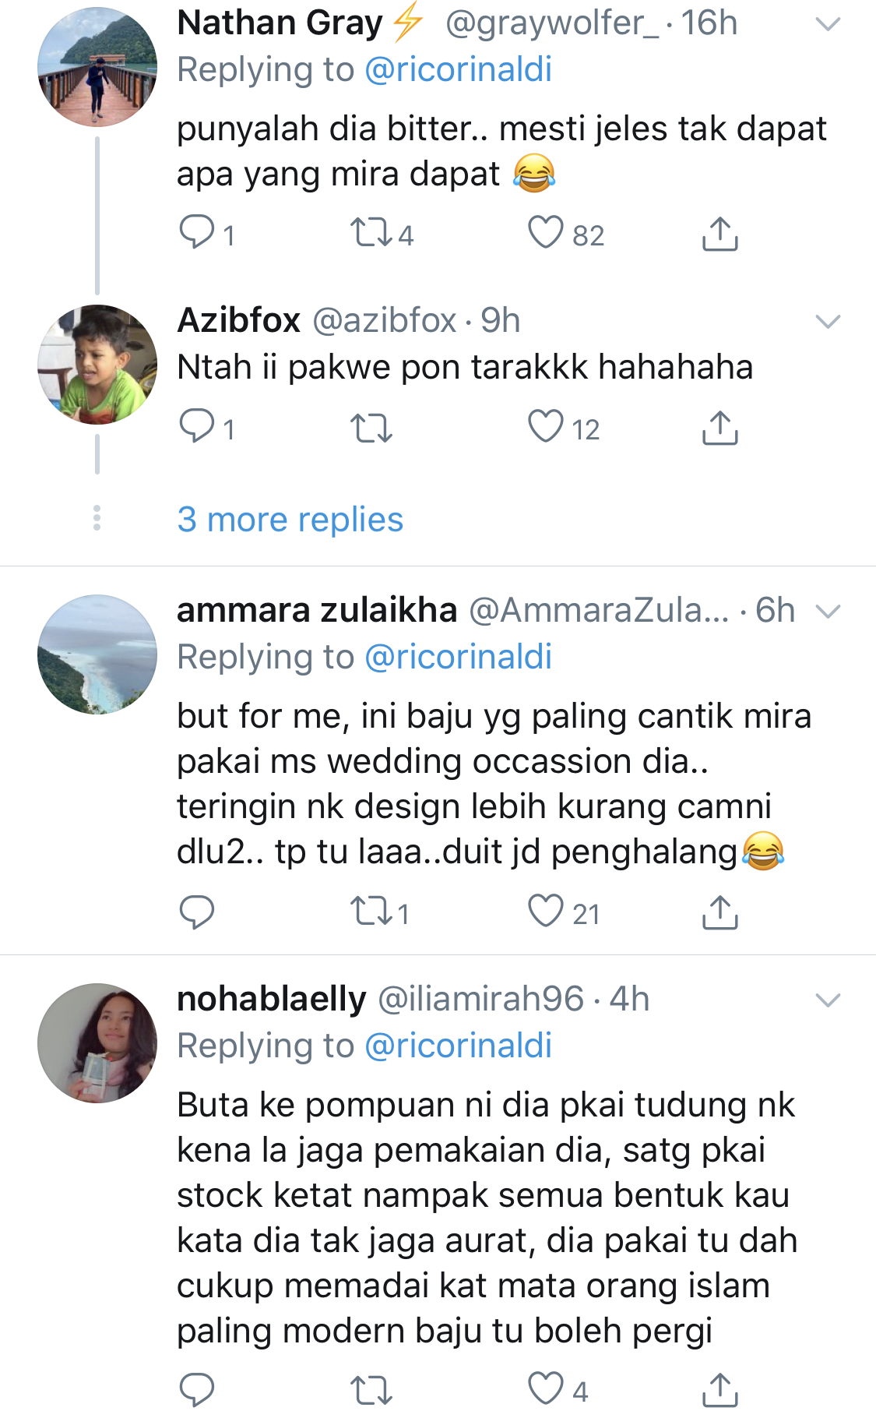
Task: Open nohablaelly tweet options chevron
Action: click(x=827, y=1000)
